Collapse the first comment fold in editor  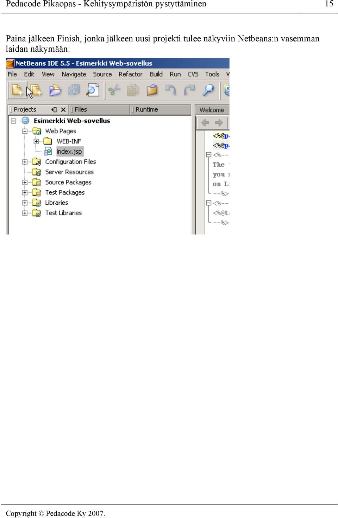click(208, 155)
